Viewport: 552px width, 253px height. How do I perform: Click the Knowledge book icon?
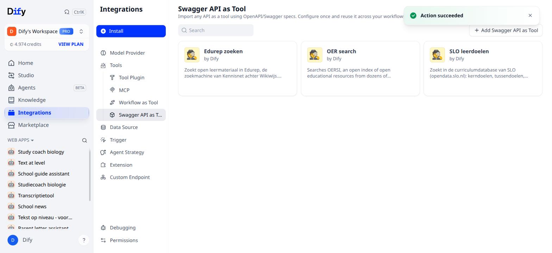[x=11, y=100]
